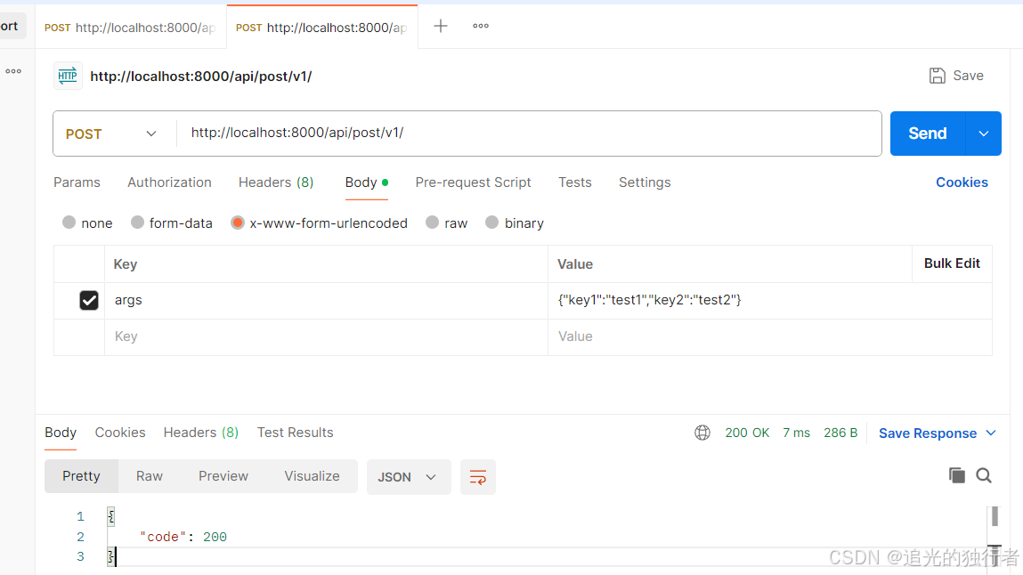The width and height of the screenshot is (1023, 575).
Task: Click the empty Key placeholder cell
Action: 326,337
